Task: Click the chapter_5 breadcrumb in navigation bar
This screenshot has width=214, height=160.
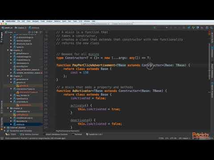Action: coord(21,28)
